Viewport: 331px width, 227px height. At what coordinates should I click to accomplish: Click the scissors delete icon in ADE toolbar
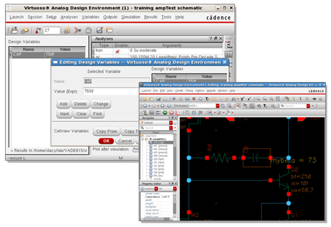[x=78, y=30]
